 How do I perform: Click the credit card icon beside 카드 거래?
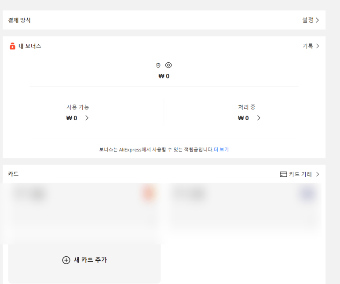(x=283, y=174)
